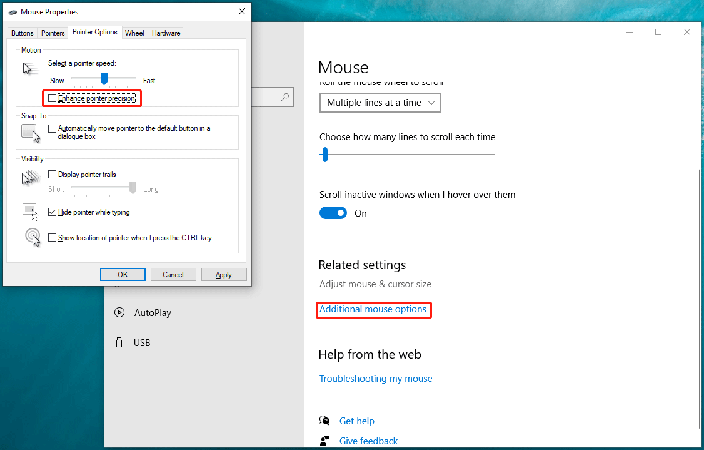Click Troubleshooting my mouse
Image resolution: width=704 pixels, height=450 pixels.
click(x=376, y=378)
